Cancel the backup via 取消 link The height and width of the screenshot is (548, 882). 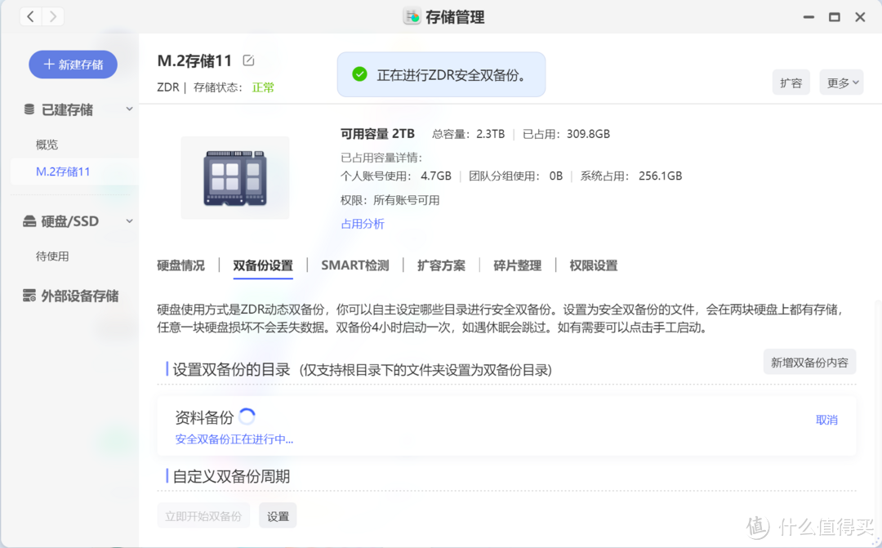coord(826,419)
